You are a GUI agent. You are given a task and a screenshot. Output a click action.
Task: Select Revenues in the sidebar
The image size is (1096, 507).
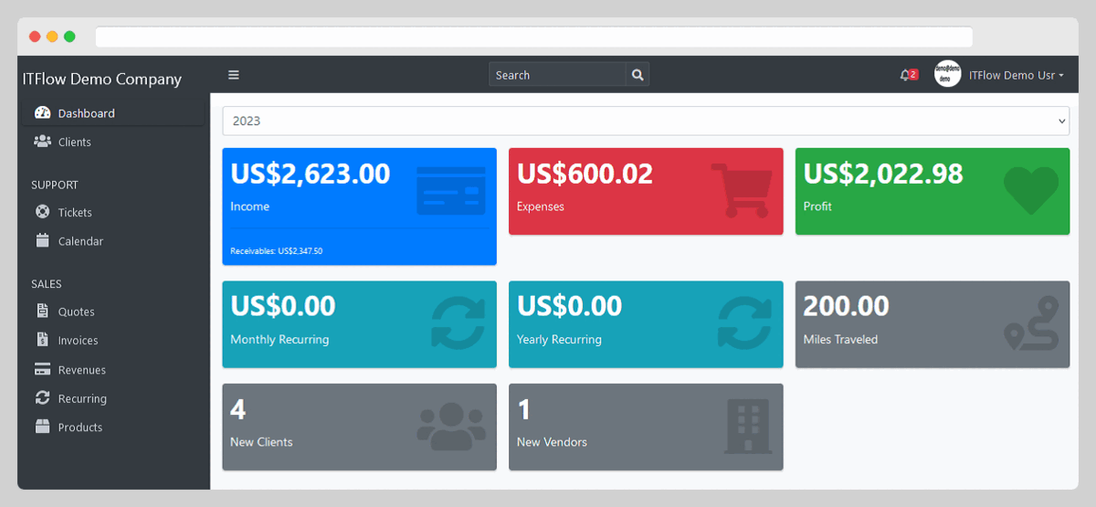click(81, 370)
